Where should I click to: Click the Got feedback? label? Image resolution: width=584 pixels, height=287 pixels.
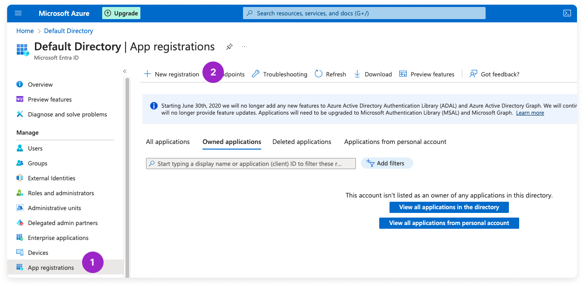click(x=500, y=74)
